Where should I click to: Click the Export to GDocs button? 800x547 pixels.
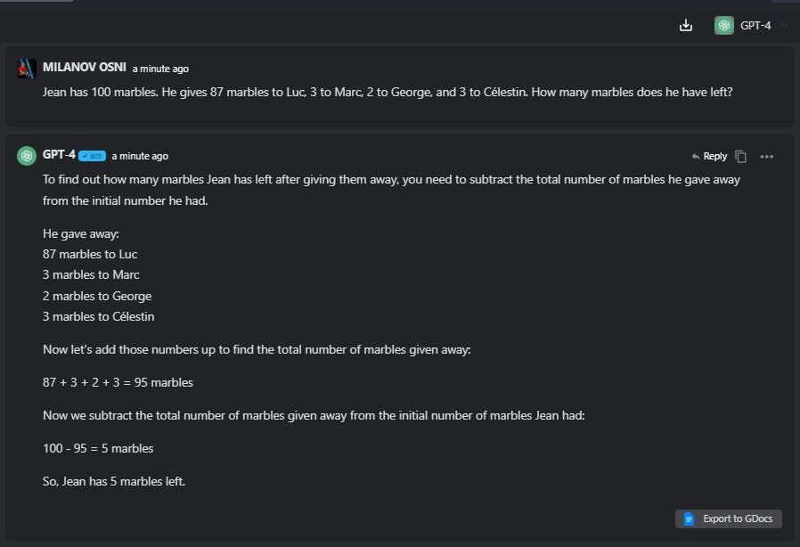728,518
